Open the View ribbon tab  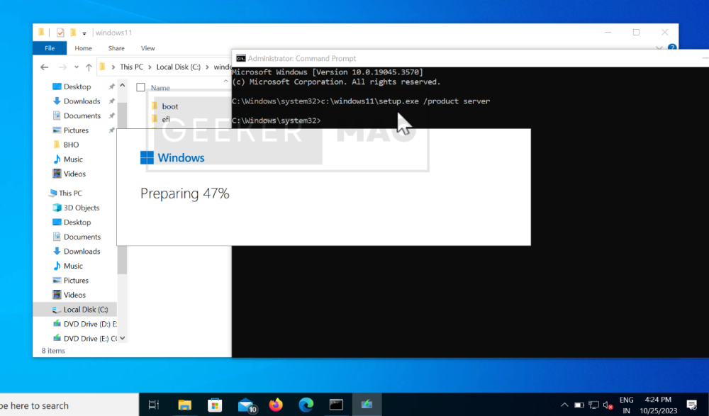148,48
